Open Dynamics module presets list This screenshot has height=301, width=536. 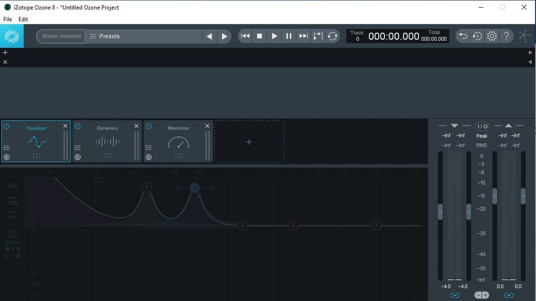[78, 148]
